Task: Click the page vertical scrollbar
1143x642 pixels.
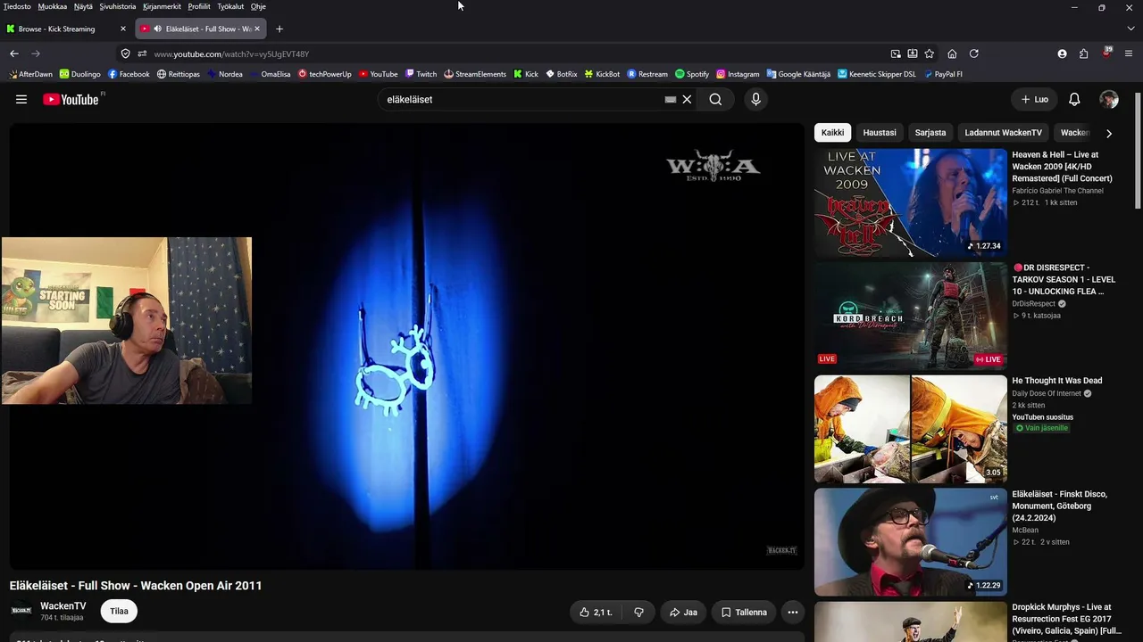Action: point(1137,152)
